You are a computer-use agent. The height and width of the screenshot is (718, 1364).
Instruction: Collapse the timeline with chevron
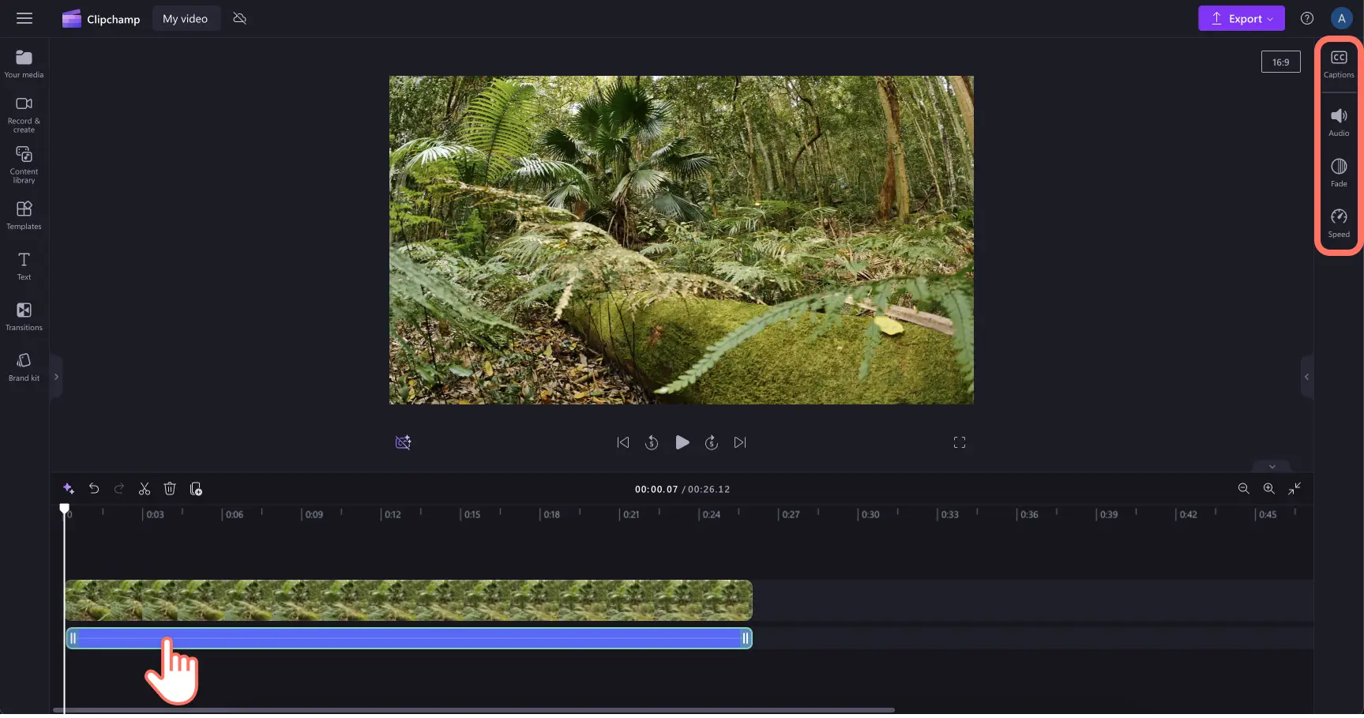click(x=1272, y=466)
